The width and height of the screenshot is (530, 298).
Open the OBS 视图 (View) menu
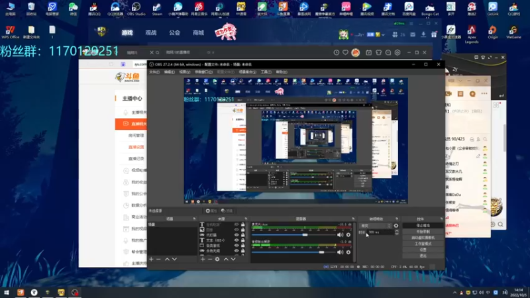[185, 72]
